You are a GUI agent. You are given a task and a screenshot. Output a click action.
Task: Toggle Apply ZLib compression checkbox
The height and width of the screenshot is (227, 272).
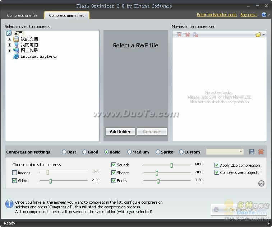tap(217, 165)
